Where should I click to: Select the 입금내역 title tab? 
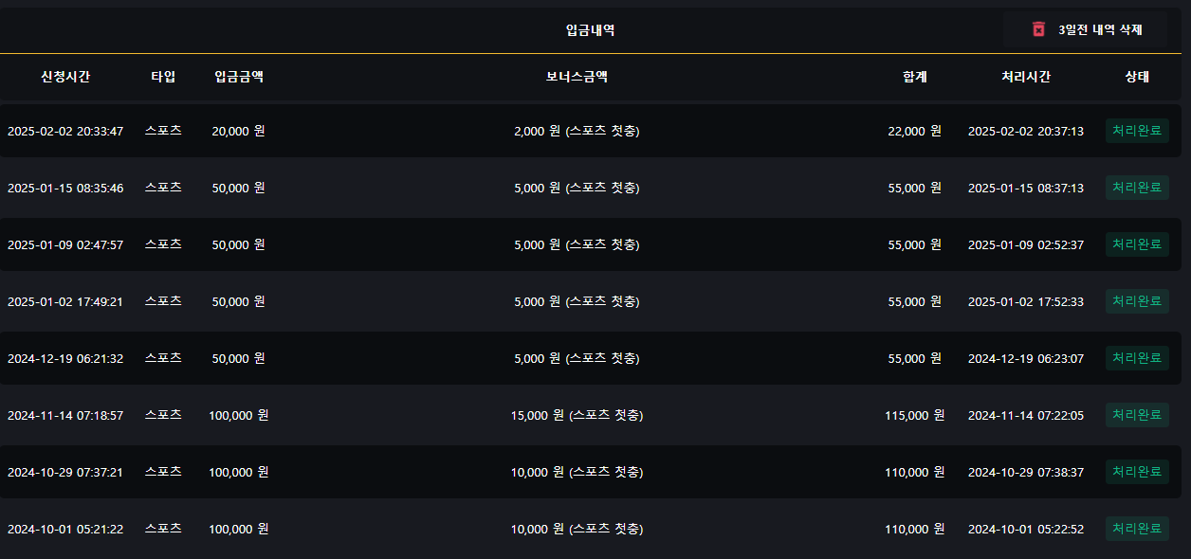tap(590, 30)
